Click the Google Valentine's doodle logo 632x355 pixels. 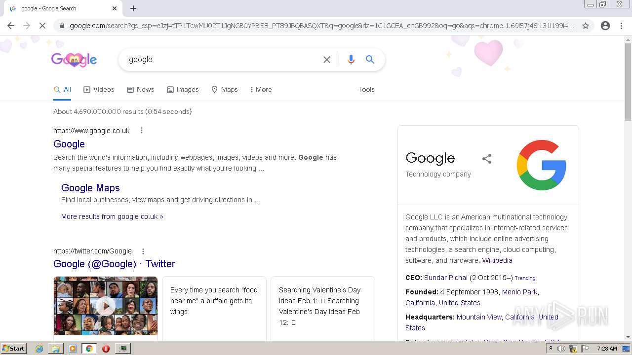(x=74, y=60)
